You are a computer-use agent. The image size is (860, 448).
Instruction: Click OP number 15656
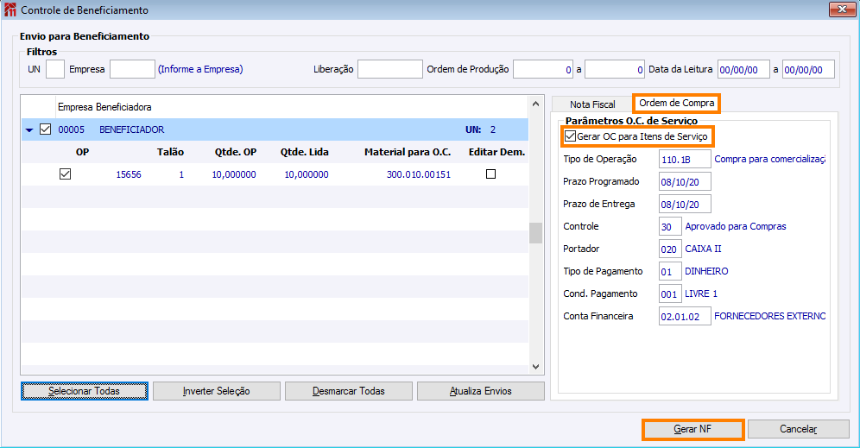(129, 174)
